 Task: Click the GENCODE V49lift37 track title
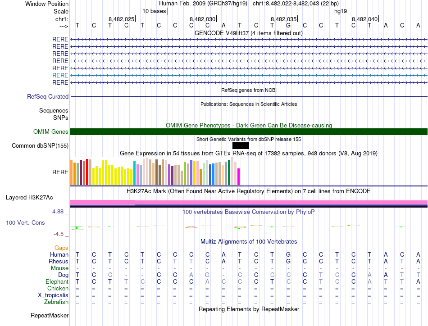click(248, 33)
